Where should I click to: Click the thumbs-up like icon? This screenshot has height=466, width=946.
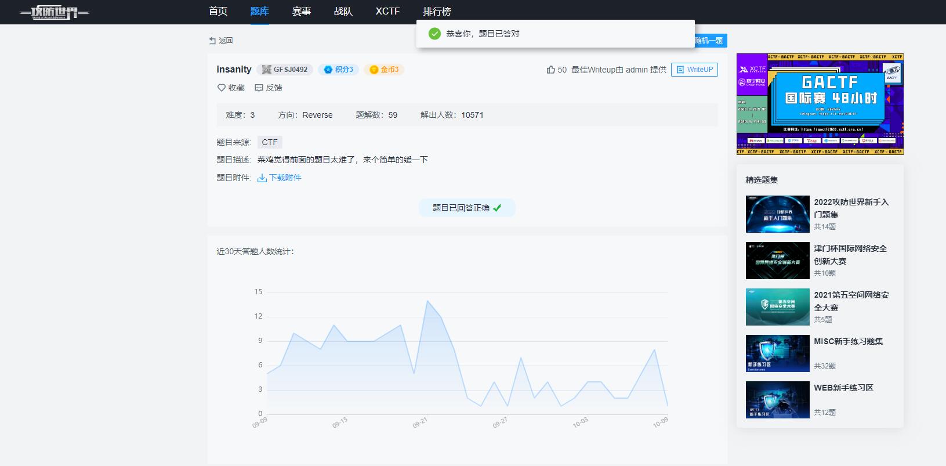(550, 70)
